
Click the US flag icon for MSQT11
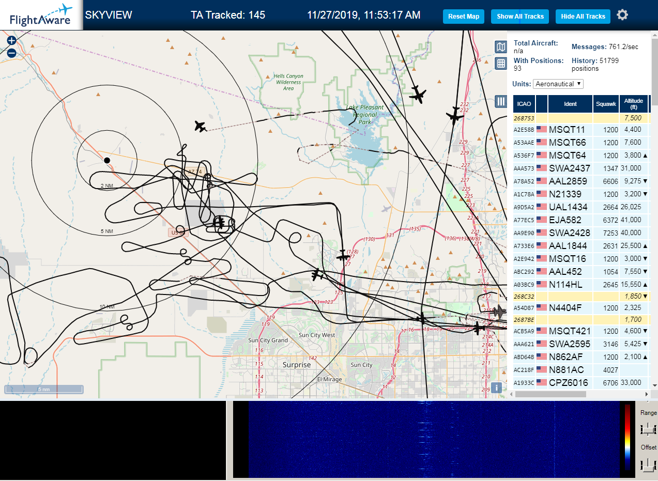point(542,129)
